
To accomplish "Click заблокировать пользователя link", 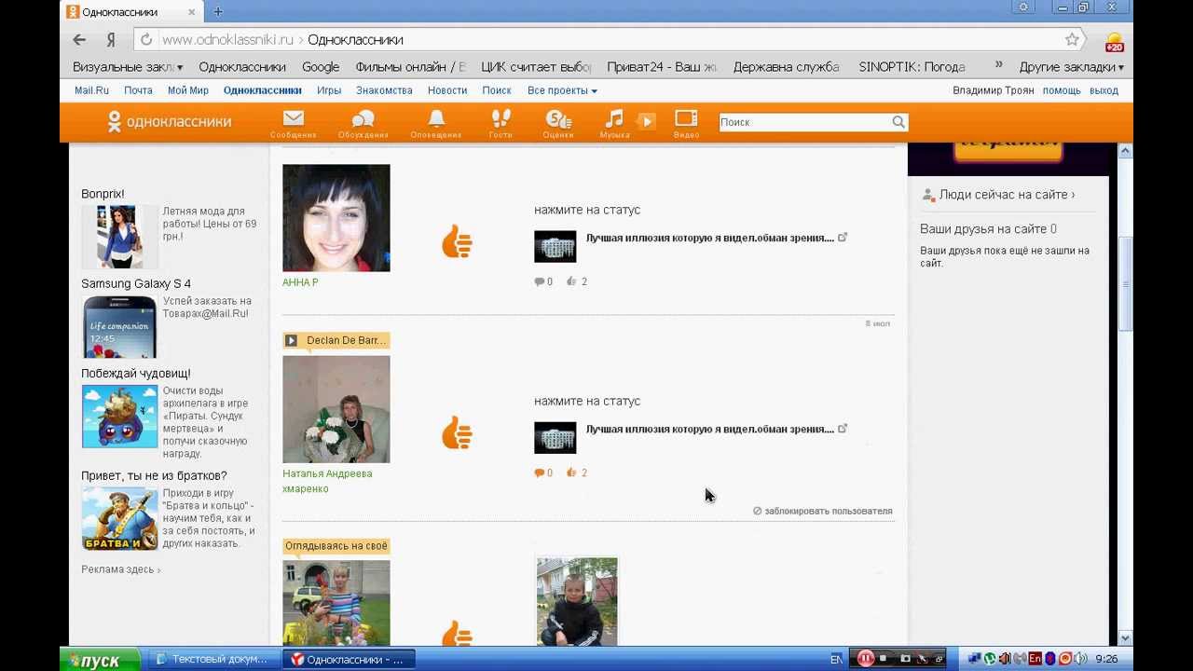I will [823, 511].
